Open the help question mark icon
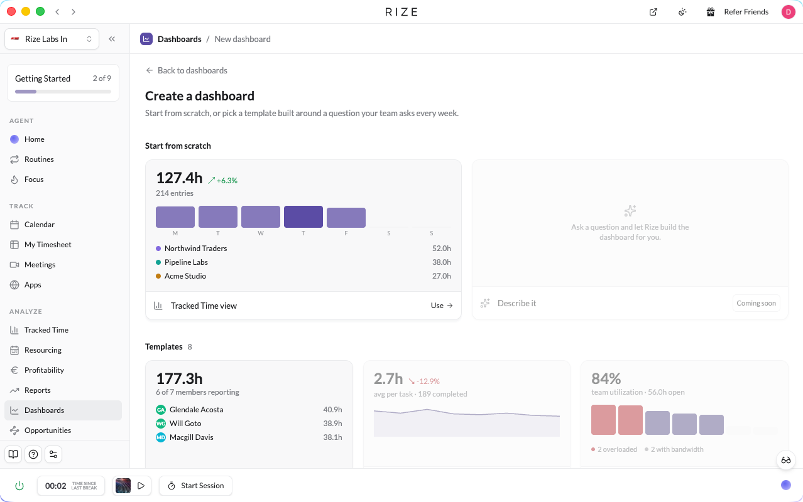The height and width of the screenshot is (502, 803). [x=33, y=454]
